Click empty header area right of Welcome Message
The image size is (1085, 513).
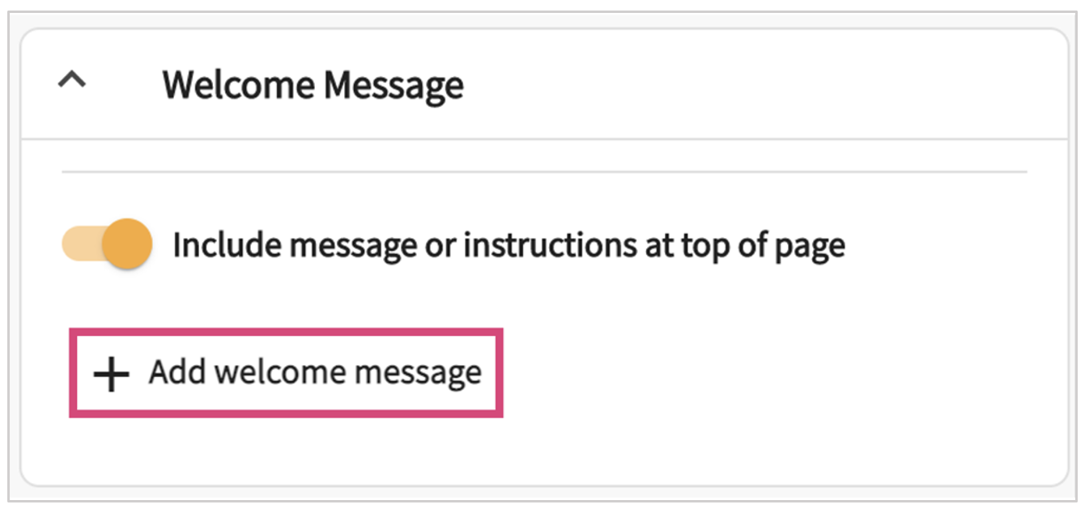[761, 85]
